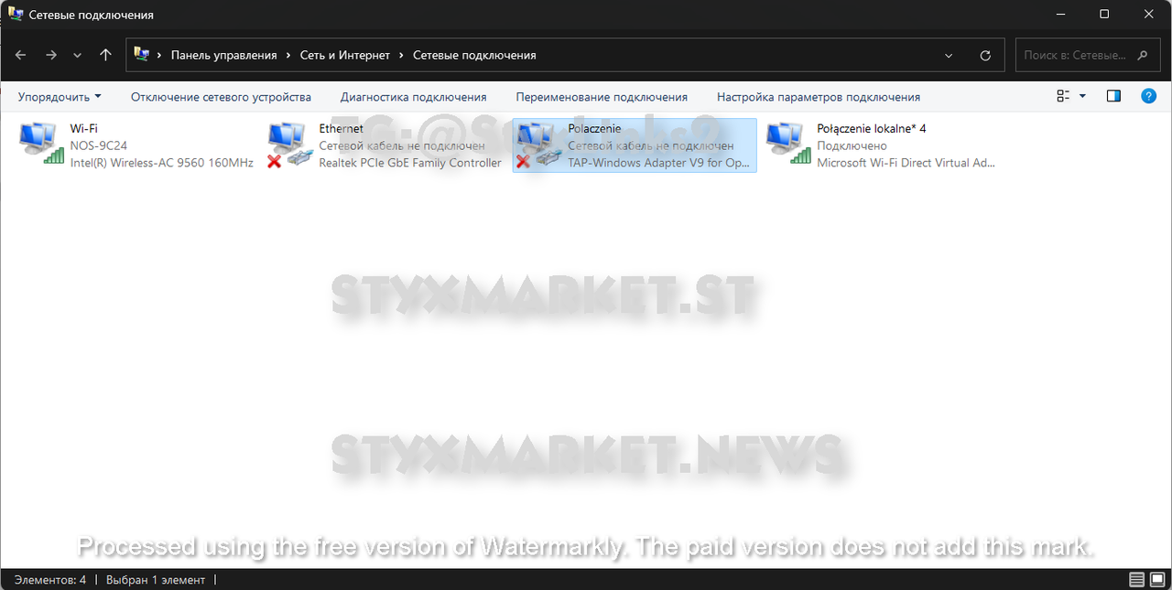Close the Сетевые подключения window
This screenshot has height=590, width=1172.
tap(1148, 15)
